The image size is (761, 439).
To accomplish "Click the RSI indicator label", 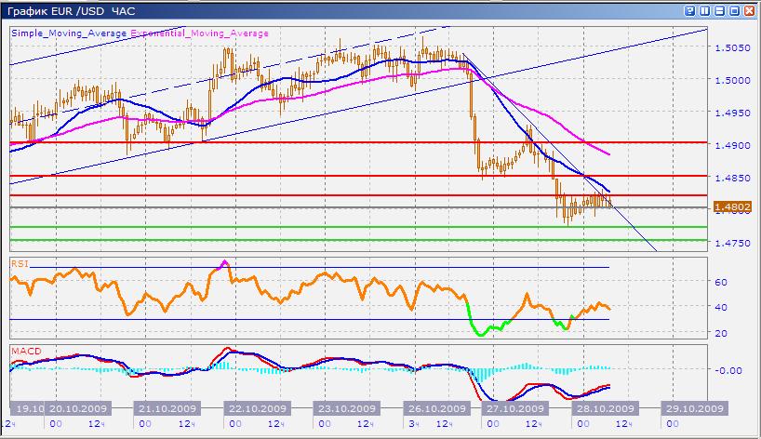I will pyautogui.click(x=19, y=263).
